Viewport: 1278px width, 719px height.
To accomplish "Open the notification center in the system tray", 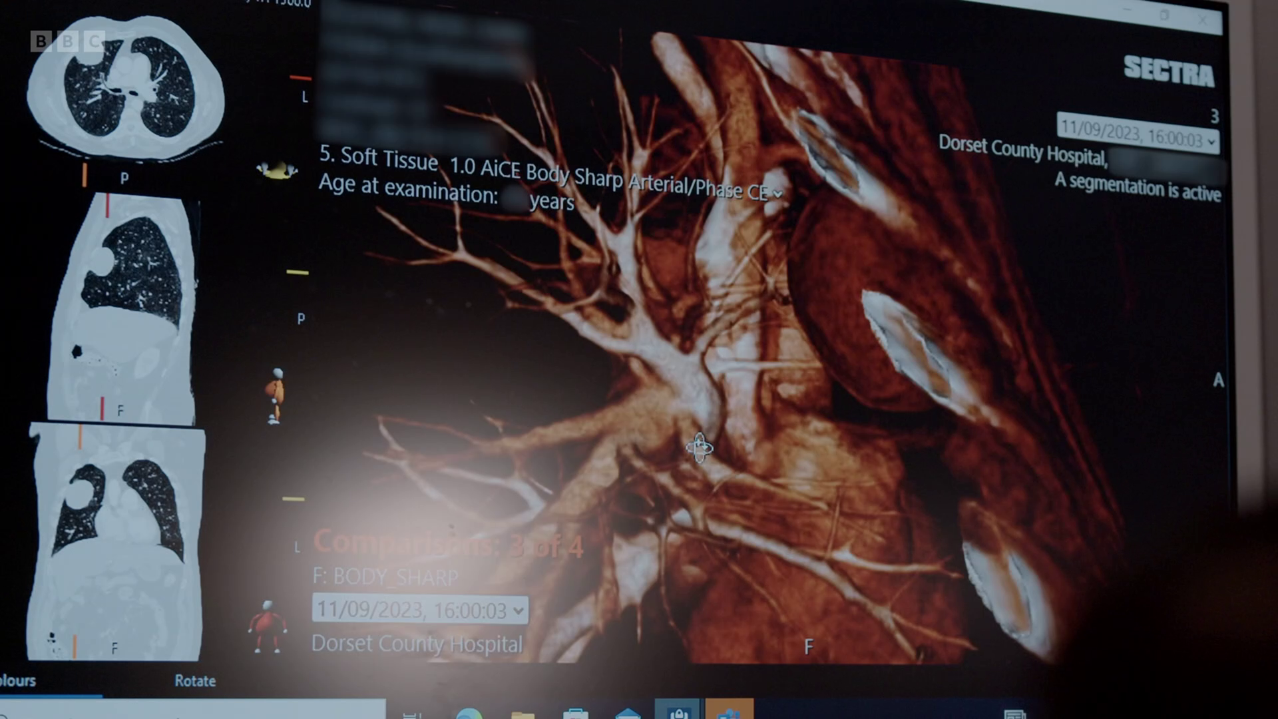I will pos(1014,714).
